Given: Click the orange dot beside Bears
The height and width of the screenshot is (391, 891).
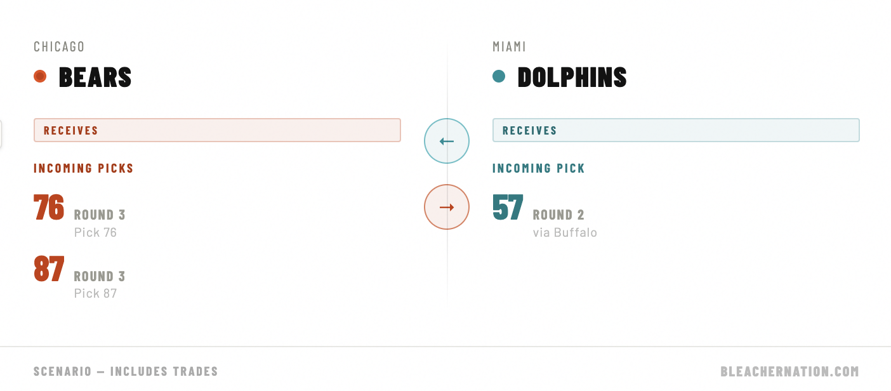Looking at the screenshot, I should (40, 76).
